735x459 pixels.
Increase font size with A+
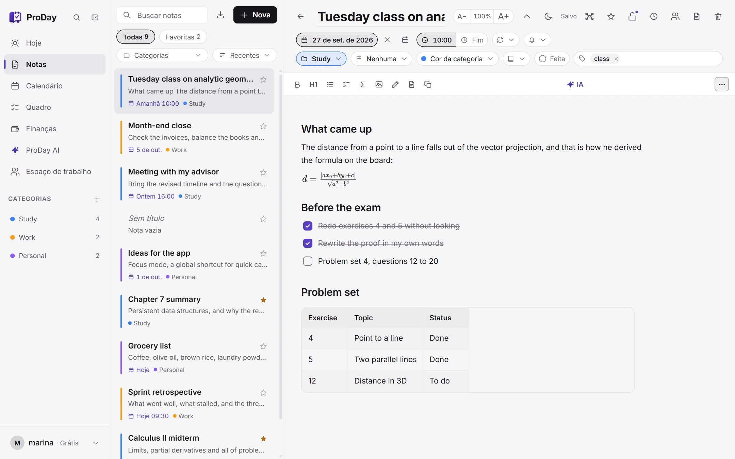pos(503,16)
